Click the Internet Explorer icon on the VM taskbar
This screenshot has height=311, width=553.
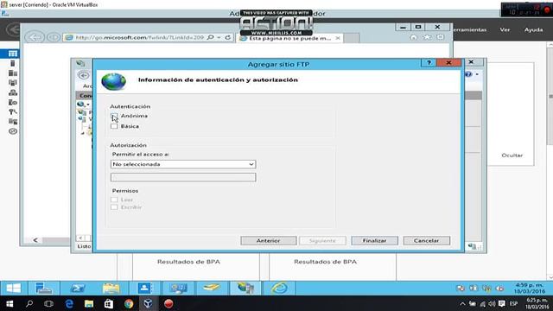pos(279,288)
